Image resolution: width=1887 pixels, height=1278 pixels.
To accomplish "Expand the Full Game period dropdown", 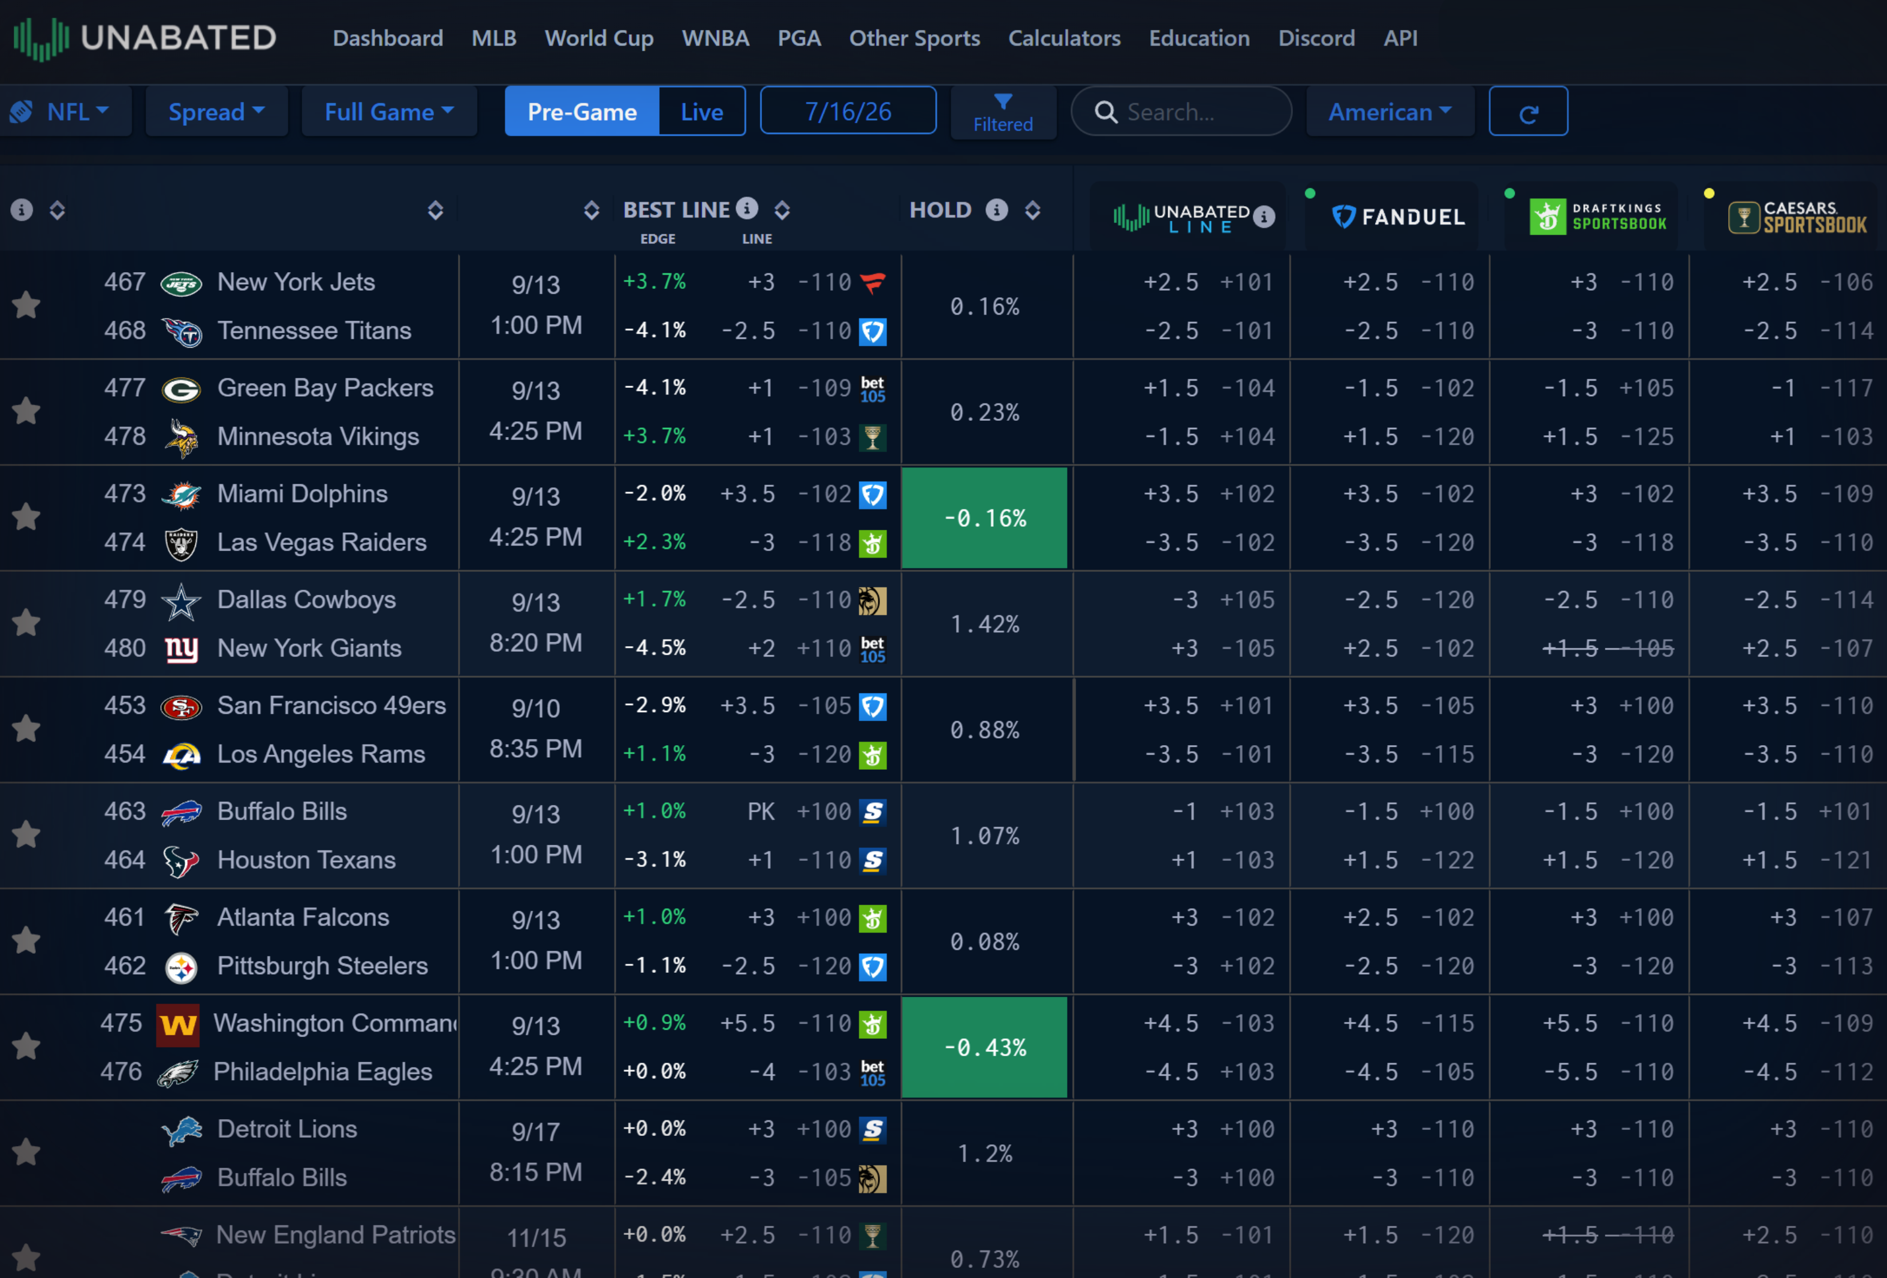I will (x=389, y=111).
